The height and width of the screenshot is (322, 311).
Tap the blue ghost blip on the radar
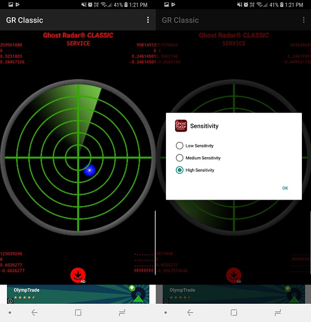point(89,170)
